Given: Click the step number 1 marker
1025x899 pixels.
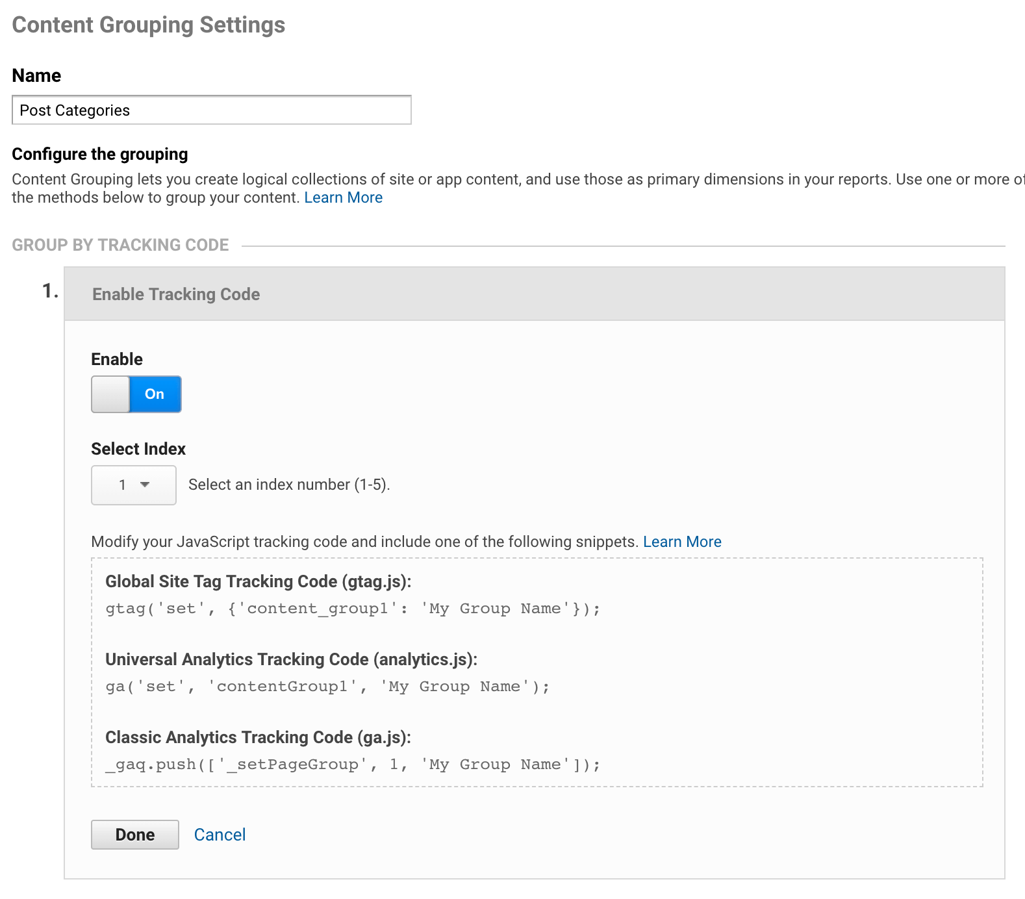Looking at the screenshot, I should point(50,291).
